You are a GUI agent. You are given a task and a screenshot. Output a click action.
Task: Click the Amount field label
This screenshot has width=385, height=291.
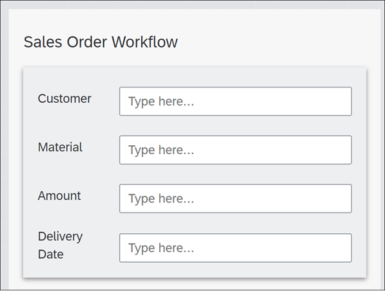(x=59, y=196)
